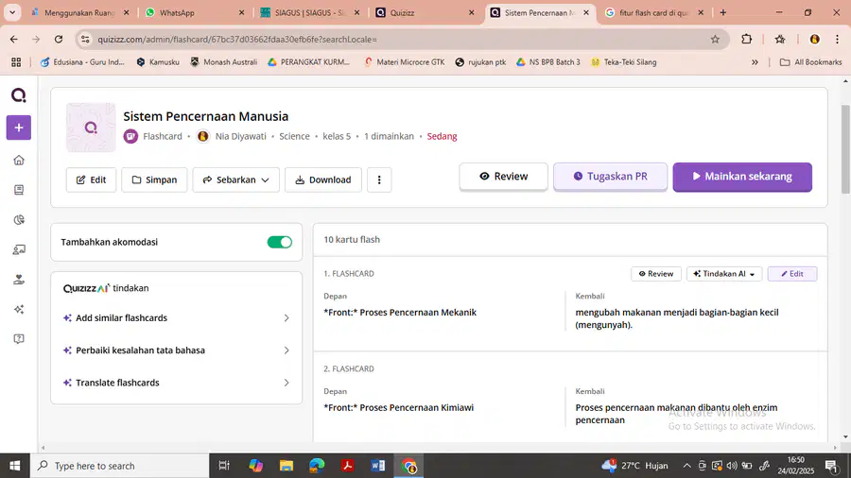Click the page vertical scrollbar thumb
The image size is (851, 478).
[845, 149]
